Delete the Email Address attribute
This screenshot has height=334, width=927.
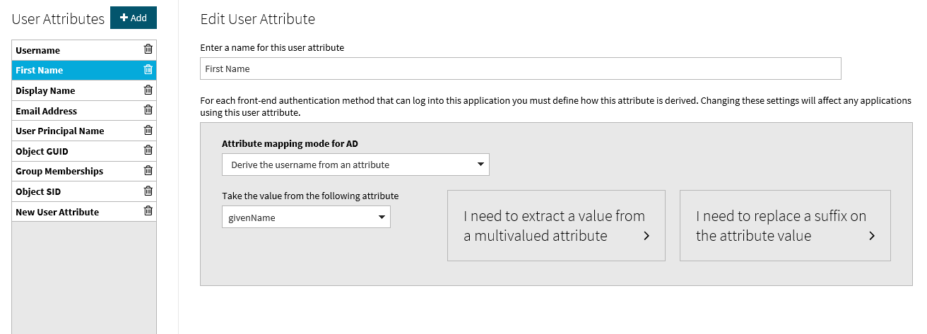click(148, 110)
